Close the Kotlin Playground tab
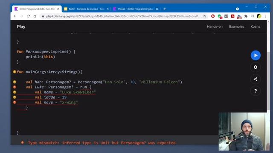The width and height of the screenshot is (273, 153). [x=58, y=9]
